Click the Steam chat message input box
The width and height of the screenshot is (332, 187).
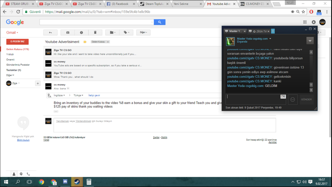[x=252, y=99]
